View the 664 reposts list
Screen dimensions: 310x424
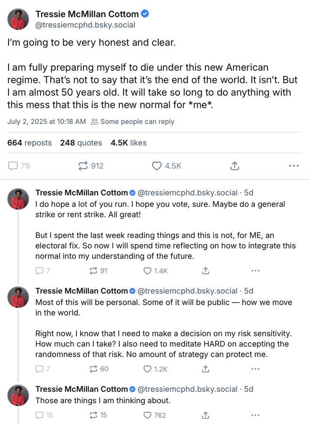point(29,143)
